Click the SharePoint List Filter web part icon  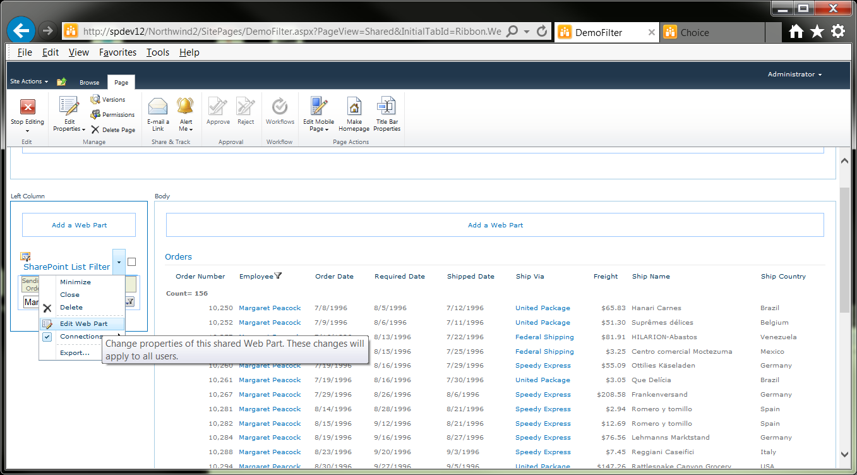pos(25,256)
